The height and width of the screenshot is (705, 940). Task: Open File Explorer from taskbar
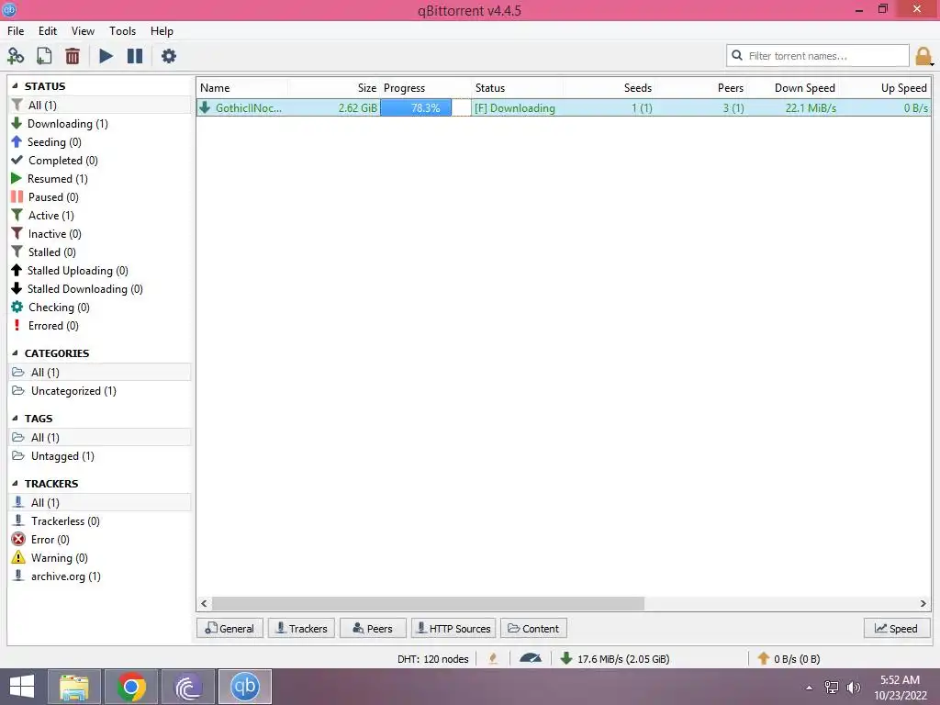(x=74, y=687)
